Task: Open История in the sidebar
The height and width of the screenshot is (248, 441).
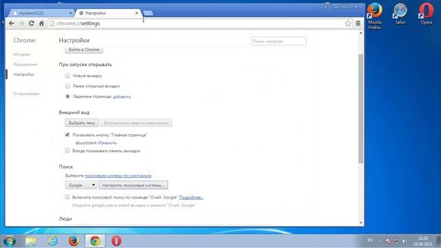Action: coord(21,54)
